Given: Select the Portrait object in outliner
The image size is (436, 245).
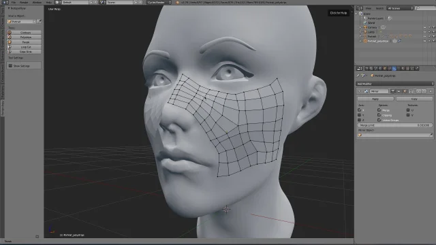Looking at the screenshot, I should click(372, 36).
